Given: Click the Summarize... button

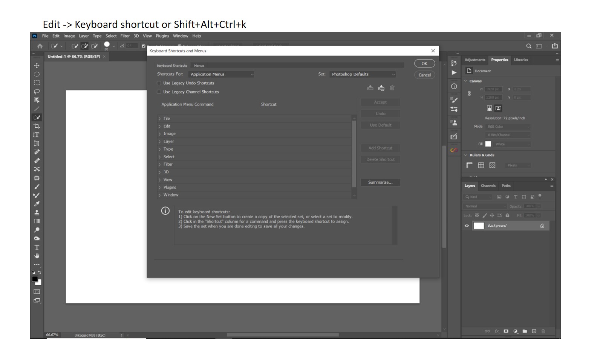Looking at the screenshot, I should [380, 182].
